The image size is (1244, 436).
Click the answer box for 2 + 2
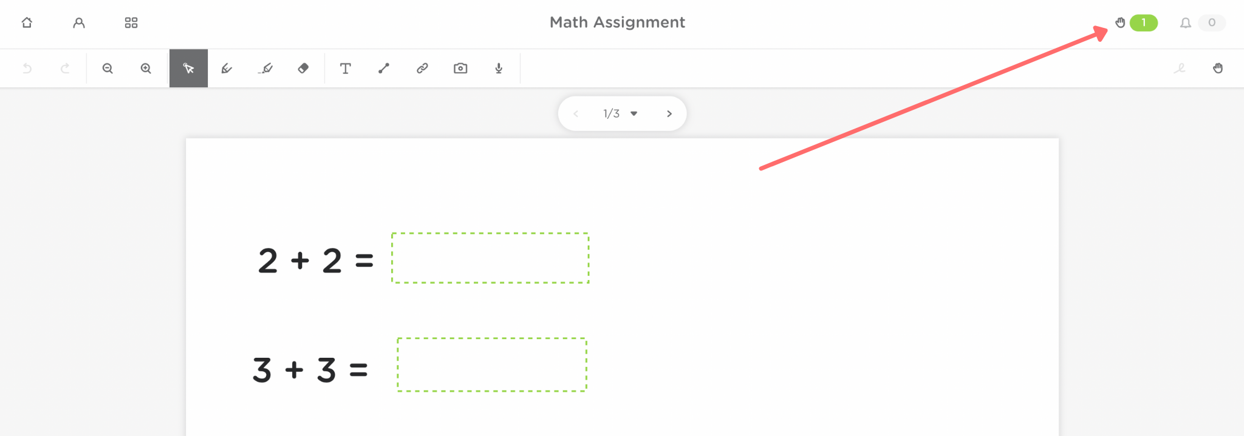click(490, 258)
